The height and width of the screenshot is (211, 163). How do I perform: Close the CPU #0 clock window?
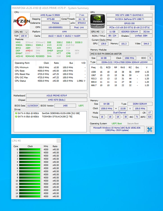(59, 141)
